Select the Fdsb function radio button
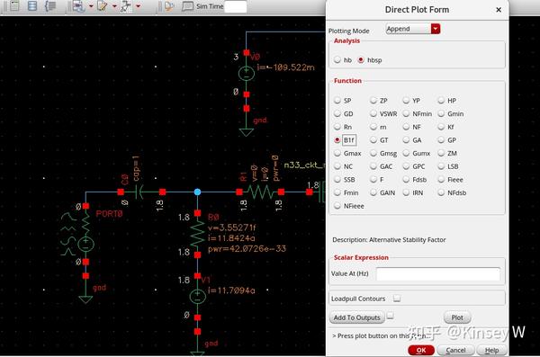Viewport: 540px width, 357px height. click(x=406, y=179)
